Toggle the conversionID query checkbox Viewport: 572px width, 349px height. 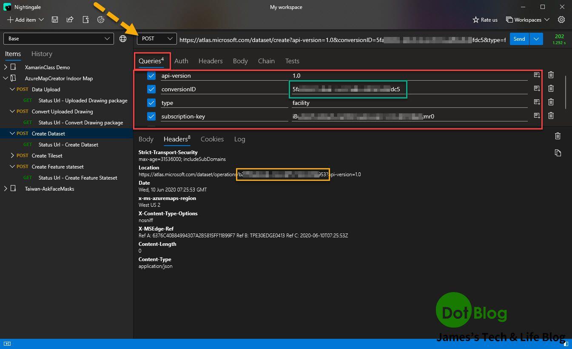(x=151, y=89)
